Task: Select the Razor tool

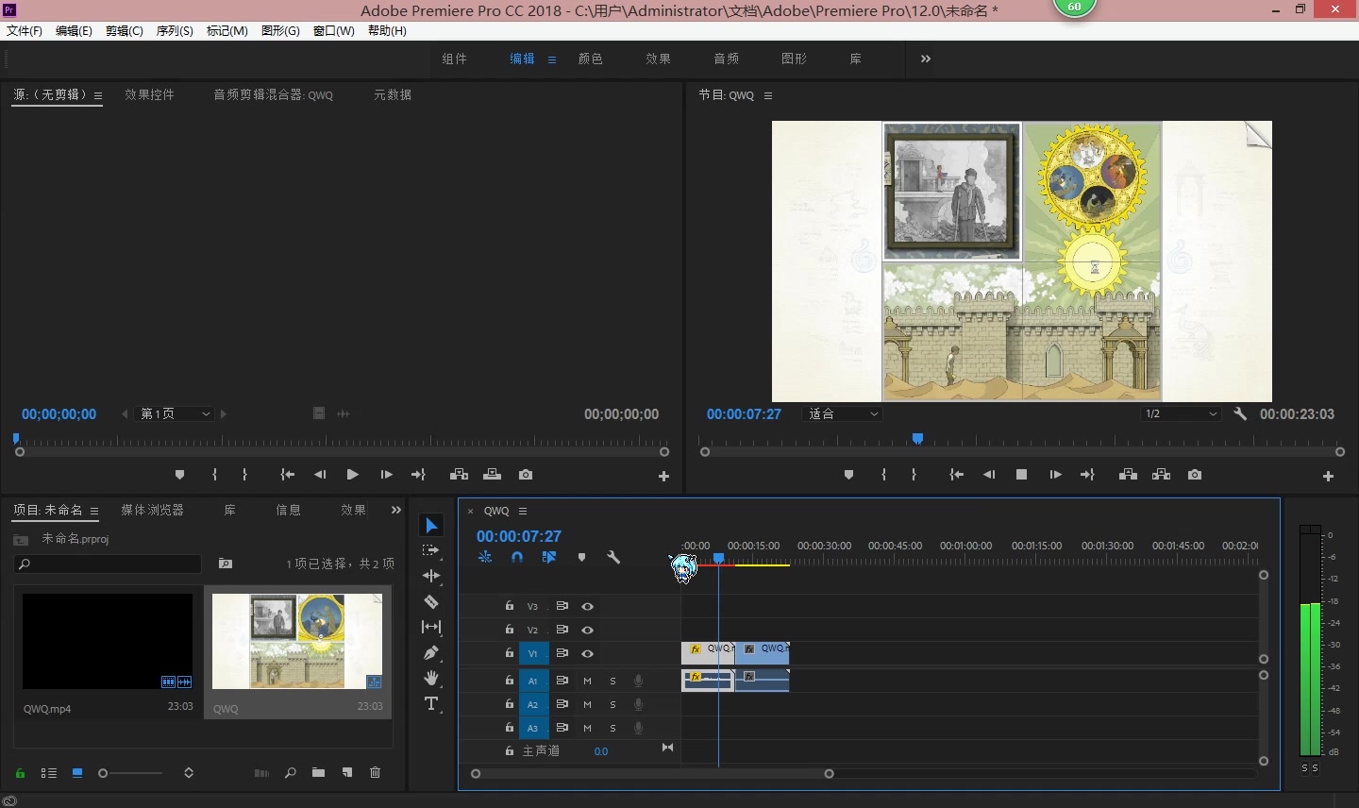Action: point(431,601)
